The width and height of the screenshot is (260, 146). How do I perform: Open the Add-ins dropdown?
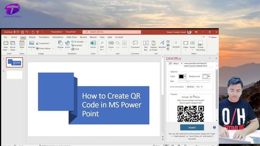click(x=102, y=46)
